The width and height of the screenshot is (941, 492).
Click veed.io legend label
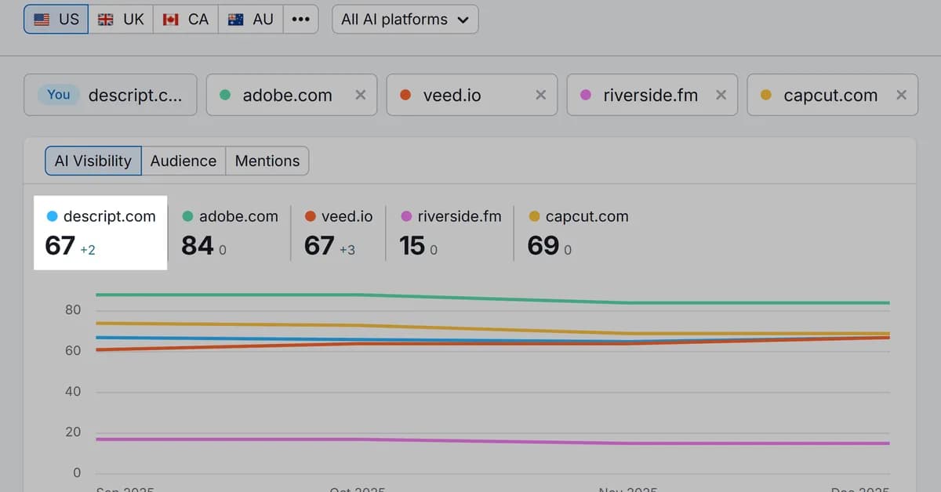coord(347,216)
